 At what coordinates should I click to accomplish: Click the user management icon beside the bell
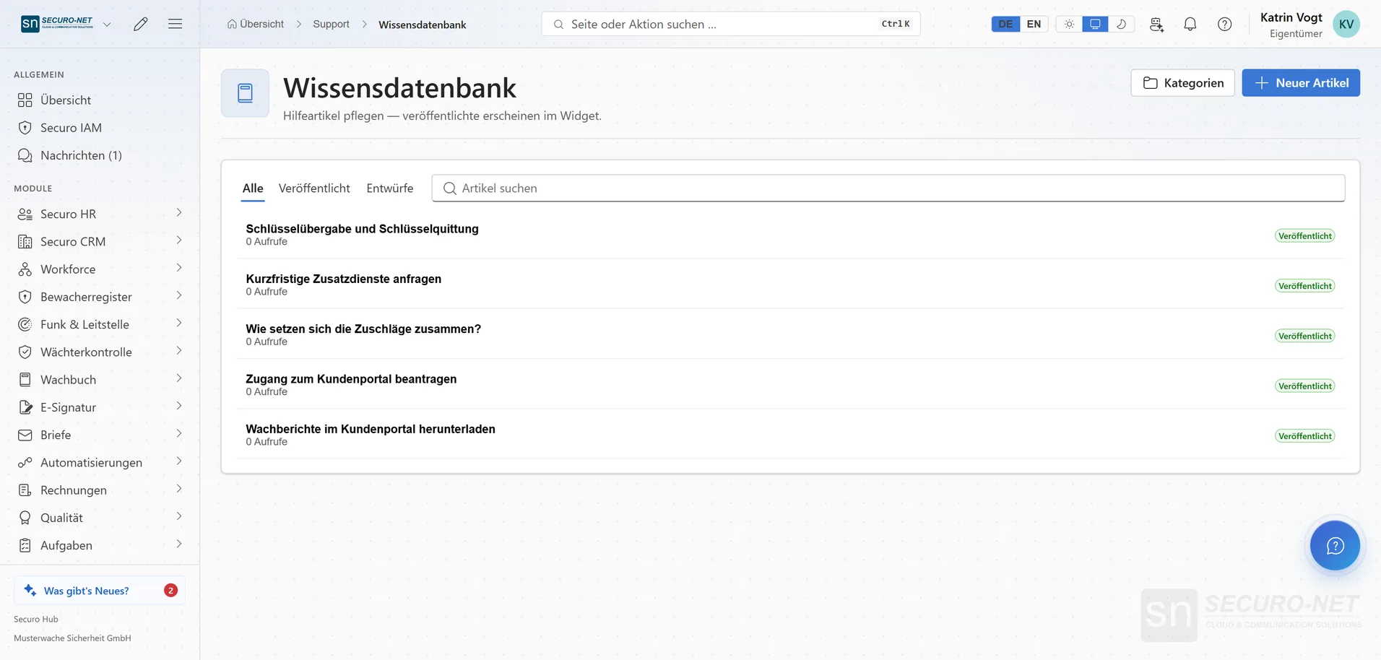(1156, 24)
